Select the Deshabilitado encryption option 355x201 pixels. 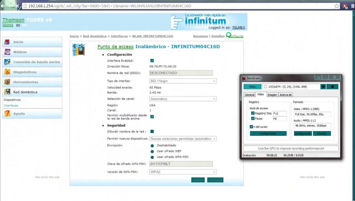point(152,146)
